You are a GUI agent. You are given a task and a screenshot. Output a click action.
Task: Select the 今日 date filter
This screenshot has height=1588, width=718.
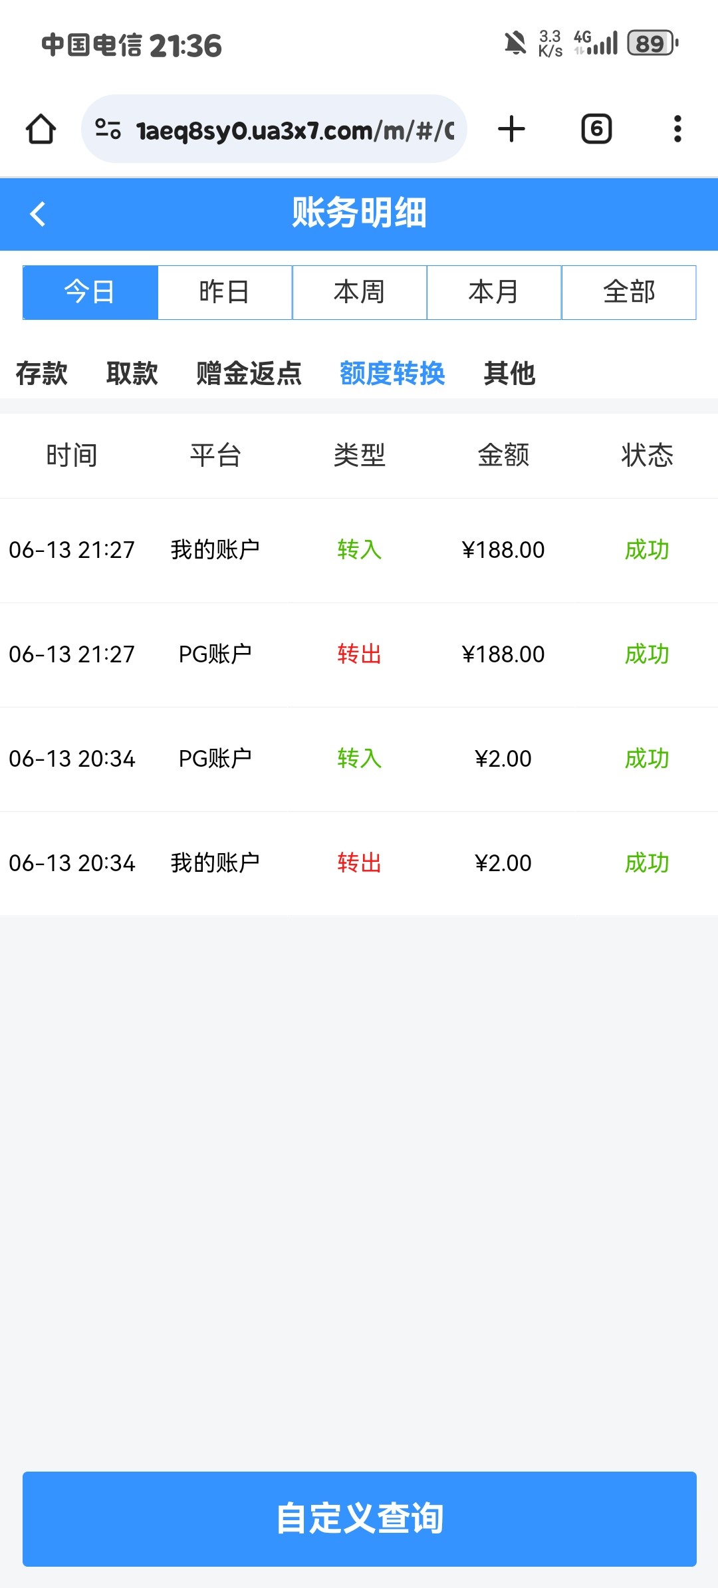point(90,293)
